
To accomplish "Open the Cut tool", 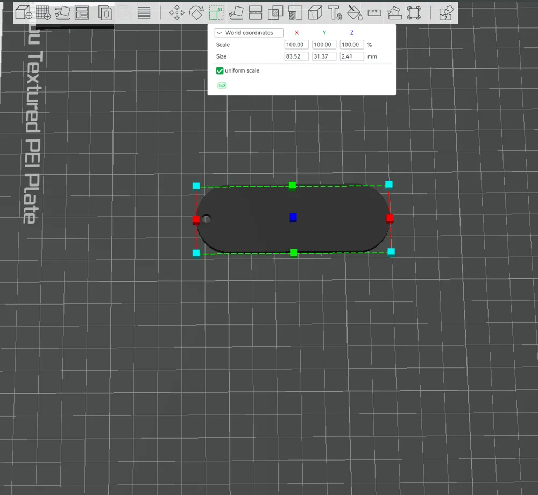I will [256, 13].
